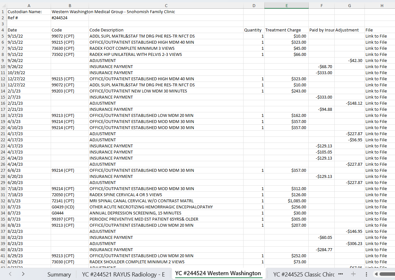
Task: Select the #244524 Ref number cell
Action: click(70, 18)
